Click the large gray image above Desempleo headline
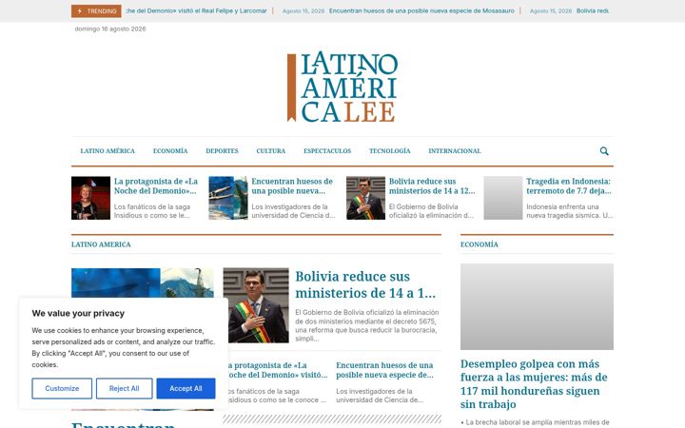 [537, 306]
